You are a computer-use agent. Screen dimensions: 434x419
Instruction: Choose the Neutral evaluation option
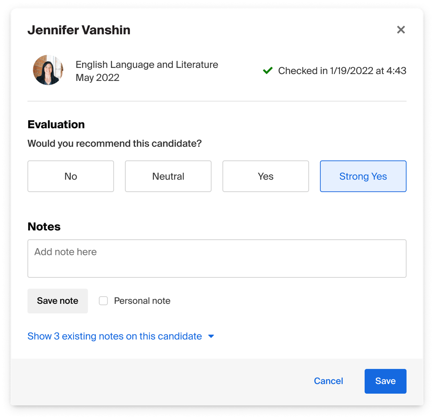168,176
